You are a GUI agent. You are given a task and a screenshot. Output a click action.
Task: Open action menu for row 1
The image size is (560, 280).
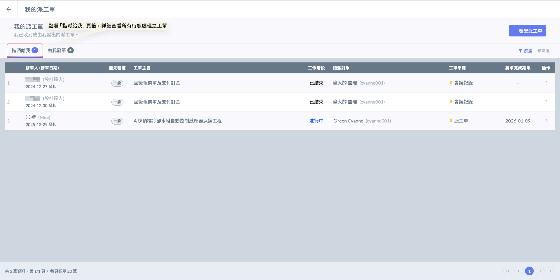[546, 83]
